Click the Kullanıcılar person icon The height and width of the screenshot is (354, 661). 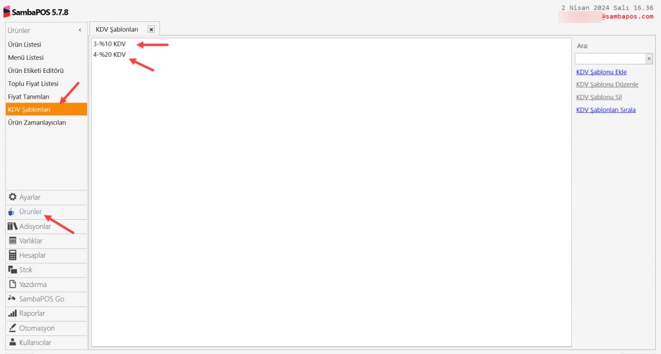coord(13,342)
